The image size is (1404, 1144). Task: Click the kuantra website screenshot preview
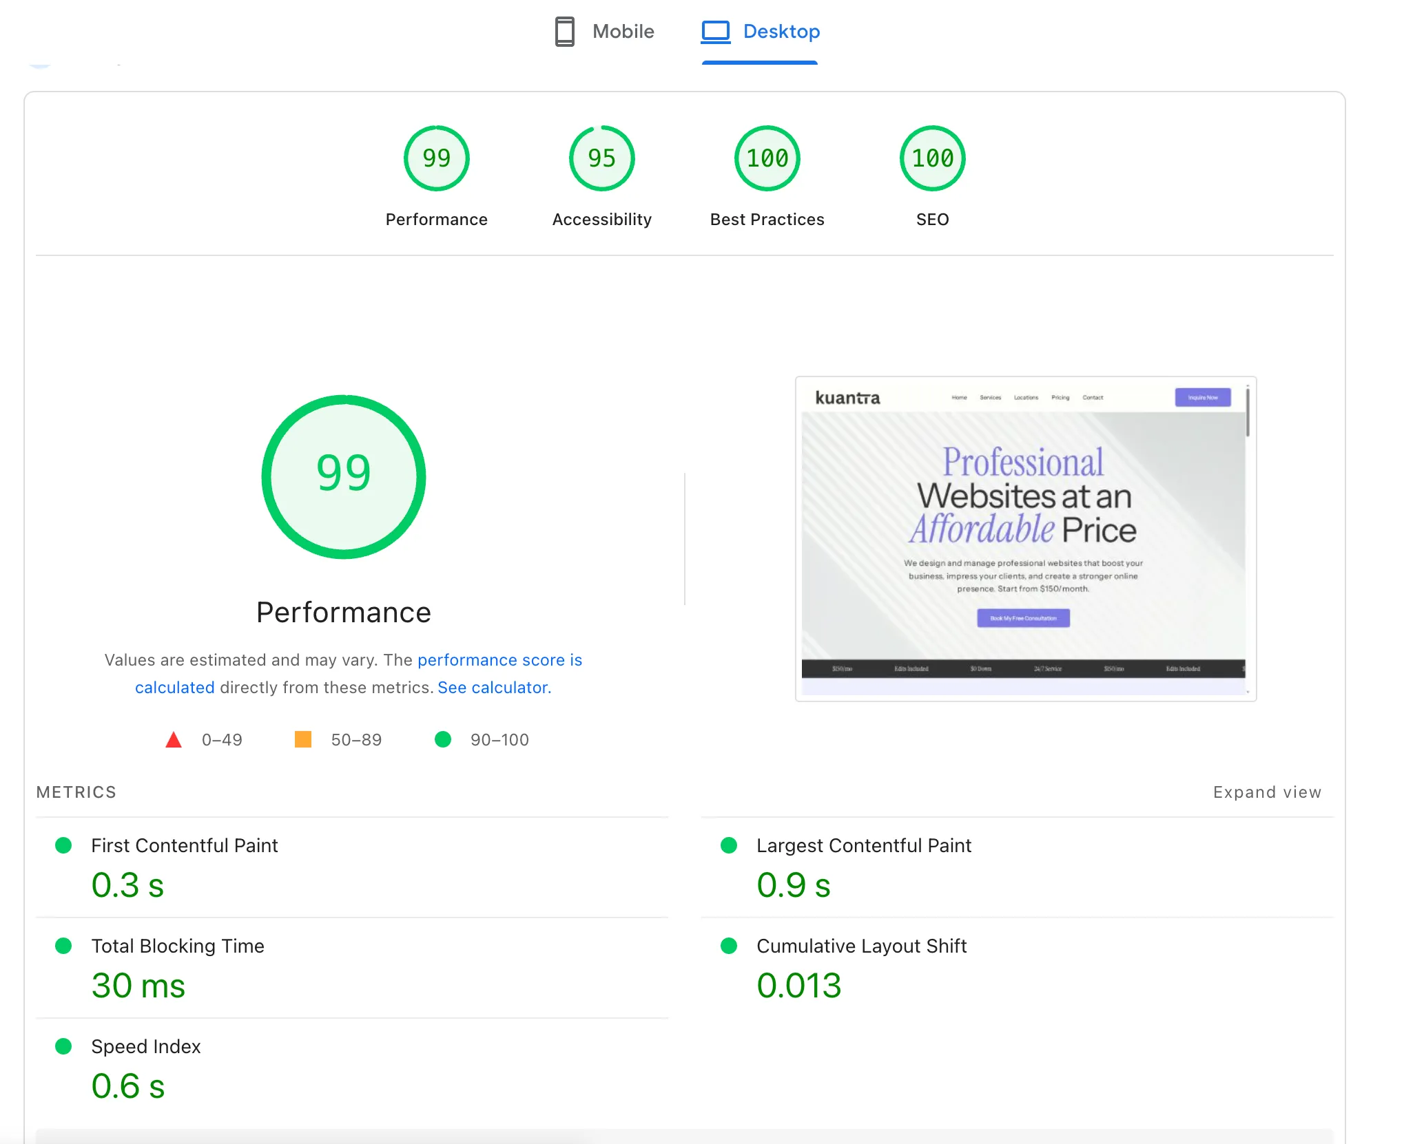1025,538
